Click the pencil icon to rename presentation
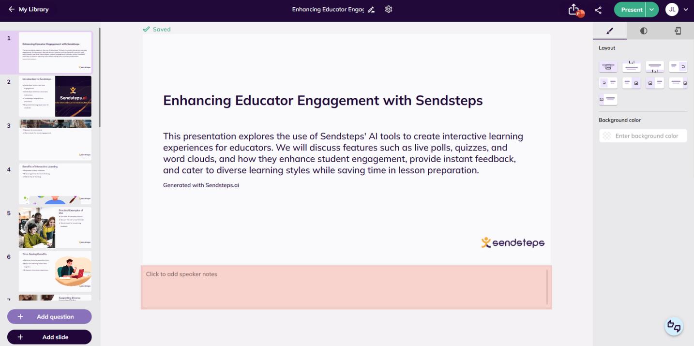 [371, 10]
